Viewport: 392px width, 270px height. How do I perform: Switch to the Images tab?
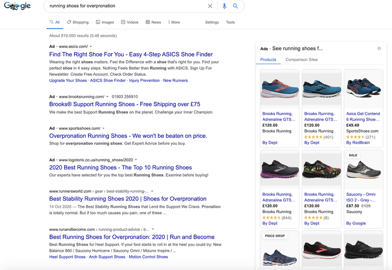coord(105,22)
